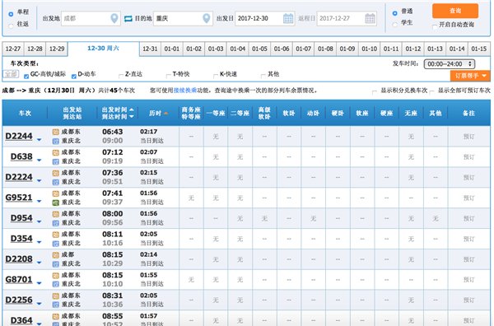494x326 pixels.
Task: Enable 显示积分兑换车次 checkbox
Action: (x=375, y=92)
